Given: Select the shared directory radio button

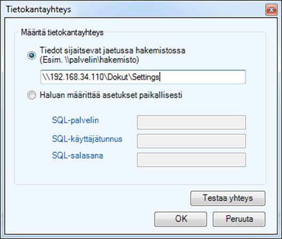Looking at the screenshot, I should tap(31, 55).
